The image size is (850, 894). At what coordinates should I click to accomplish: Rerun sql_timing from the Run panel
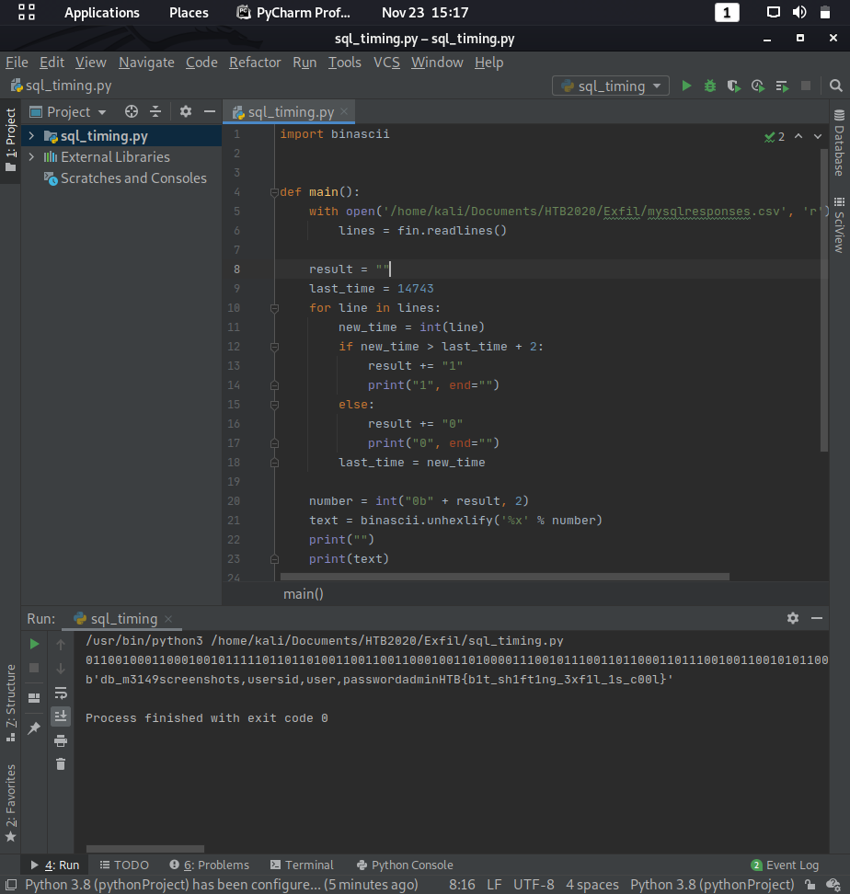(x=34, y=643)
